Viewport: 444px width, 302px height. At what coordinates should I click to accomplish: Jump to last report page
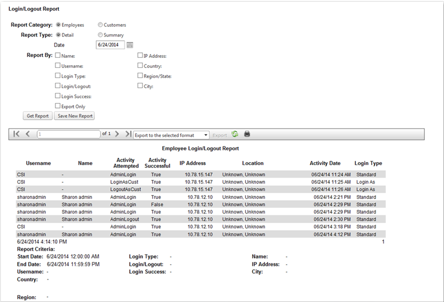pyautogui.click(x=128, y=134)
